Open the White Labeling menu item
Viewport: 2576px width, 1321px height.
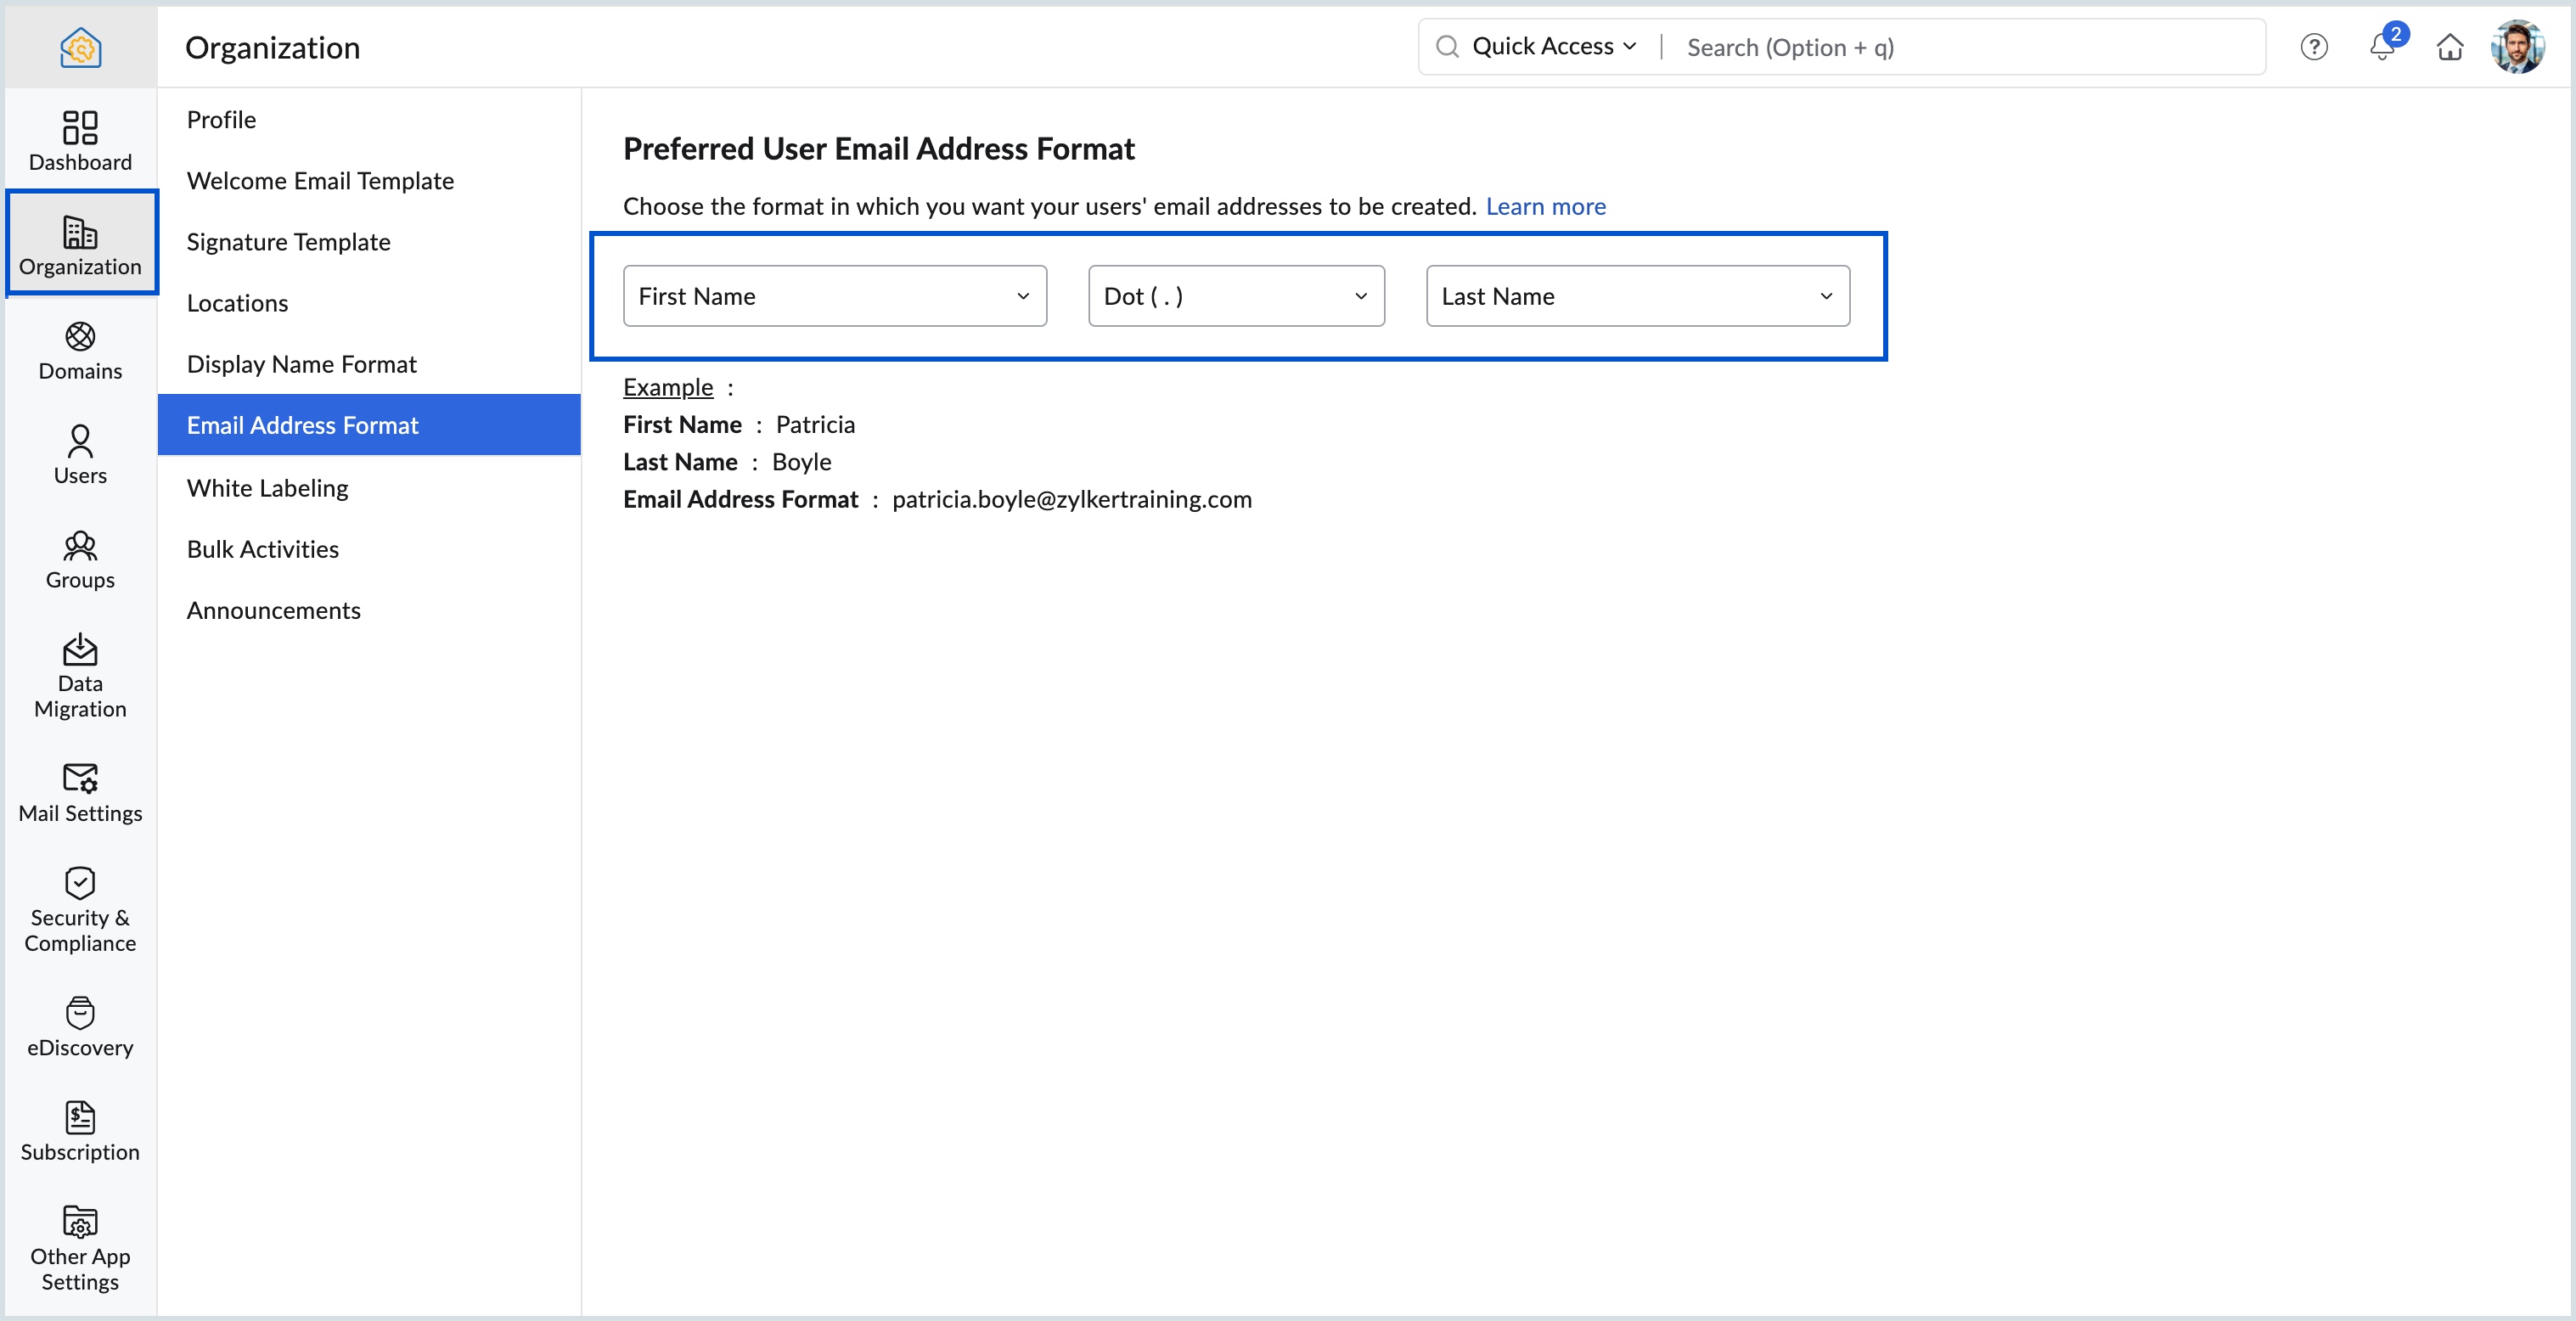click(267, 488)
